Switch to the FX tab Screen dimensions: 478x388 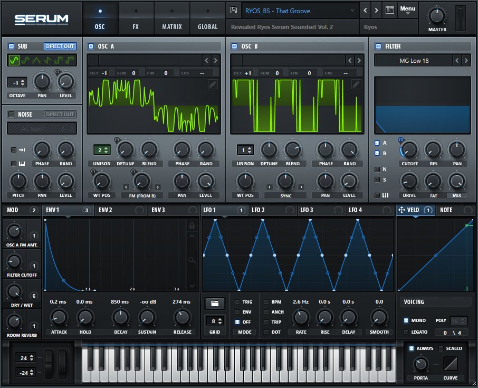pos(136,19)
